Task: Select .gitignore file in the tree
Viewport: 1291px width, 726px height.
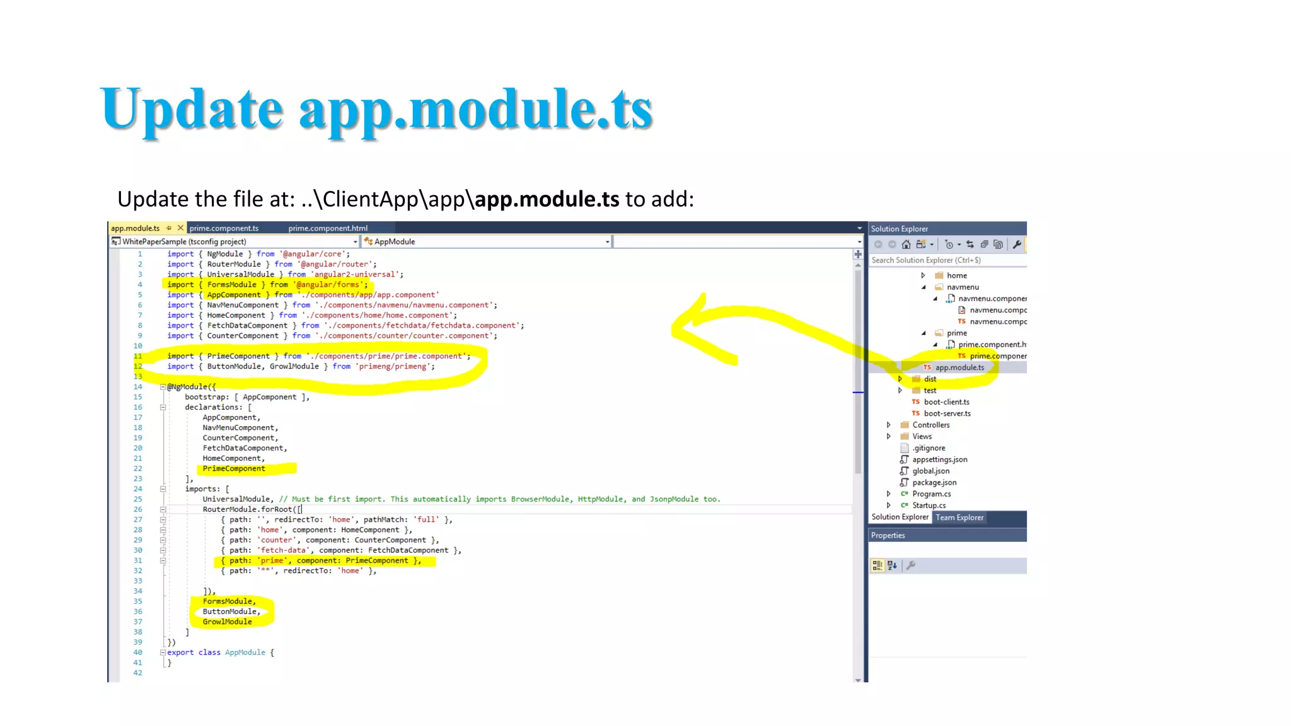Action: 929,448
